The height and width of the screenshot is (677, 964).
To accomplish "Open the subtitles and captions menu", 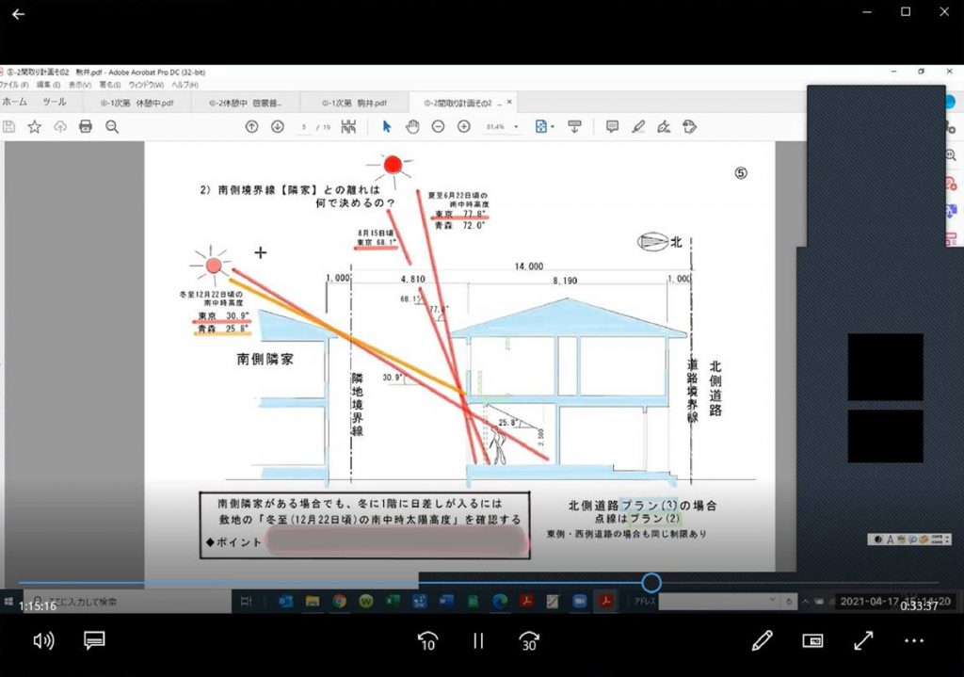I will (94, 640).
